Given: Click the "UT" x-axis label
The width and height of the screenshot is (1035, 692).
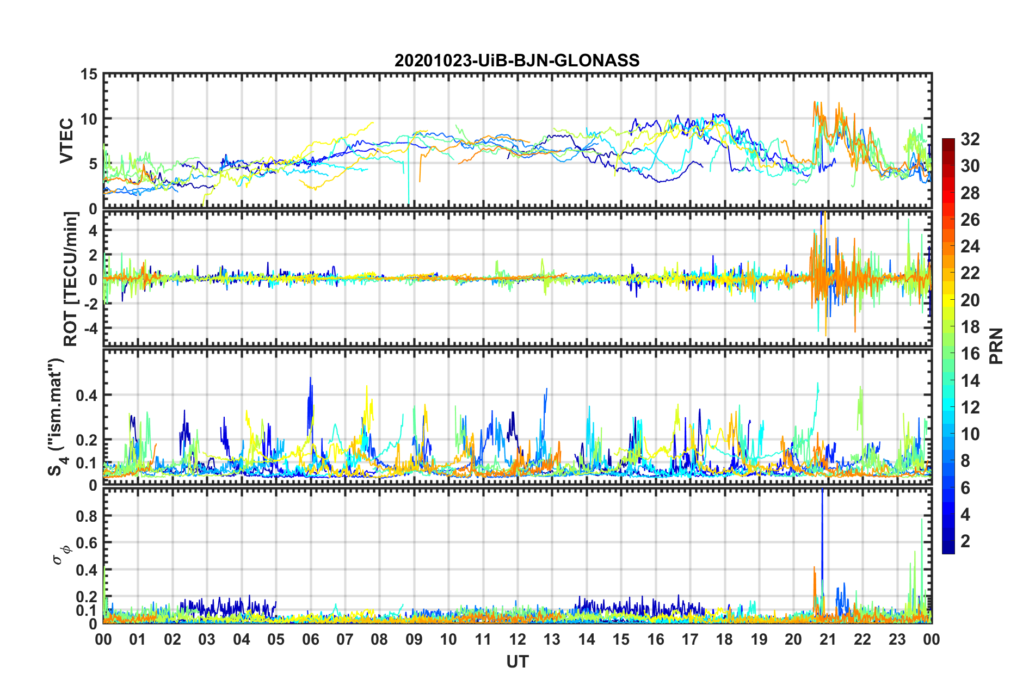Looking at the screenshot, I should (x=517, y=662).
